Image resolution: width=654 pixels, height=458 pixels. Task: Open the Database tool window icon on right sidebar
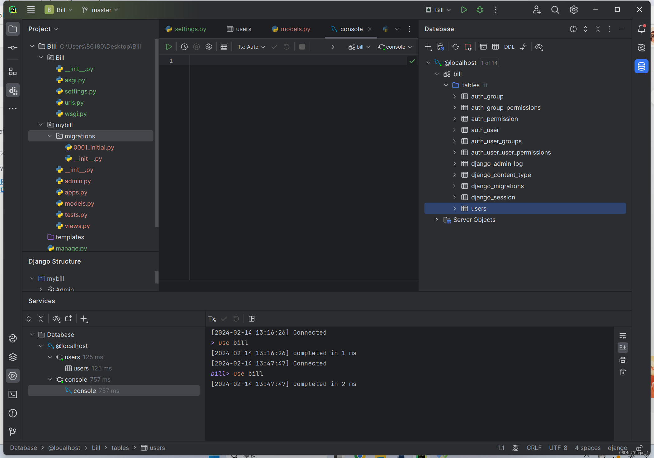(x=641, y=66)
